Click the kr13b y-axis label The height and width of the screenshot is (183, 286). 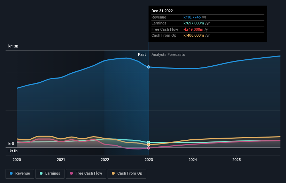(x=13, y=46)
